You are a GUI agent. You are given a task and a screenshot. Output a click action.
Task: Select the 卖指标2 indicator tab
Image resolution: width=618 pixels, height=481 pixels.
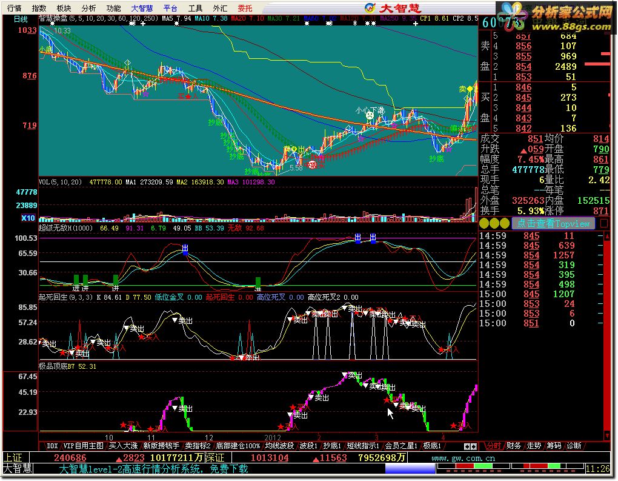pos(198,446)
